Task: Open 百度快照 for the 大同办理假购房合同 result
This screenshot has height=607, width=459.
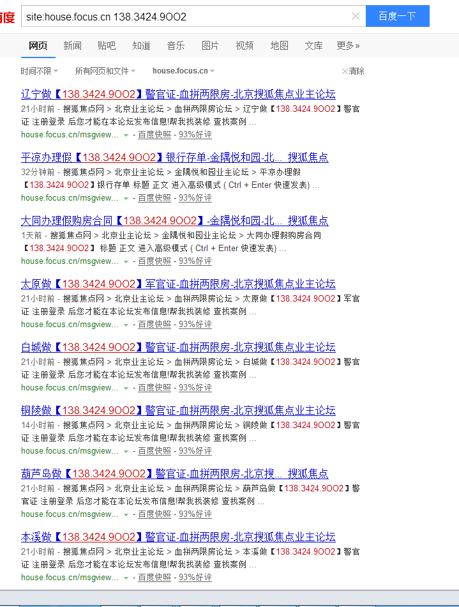Action: (154, 261)
